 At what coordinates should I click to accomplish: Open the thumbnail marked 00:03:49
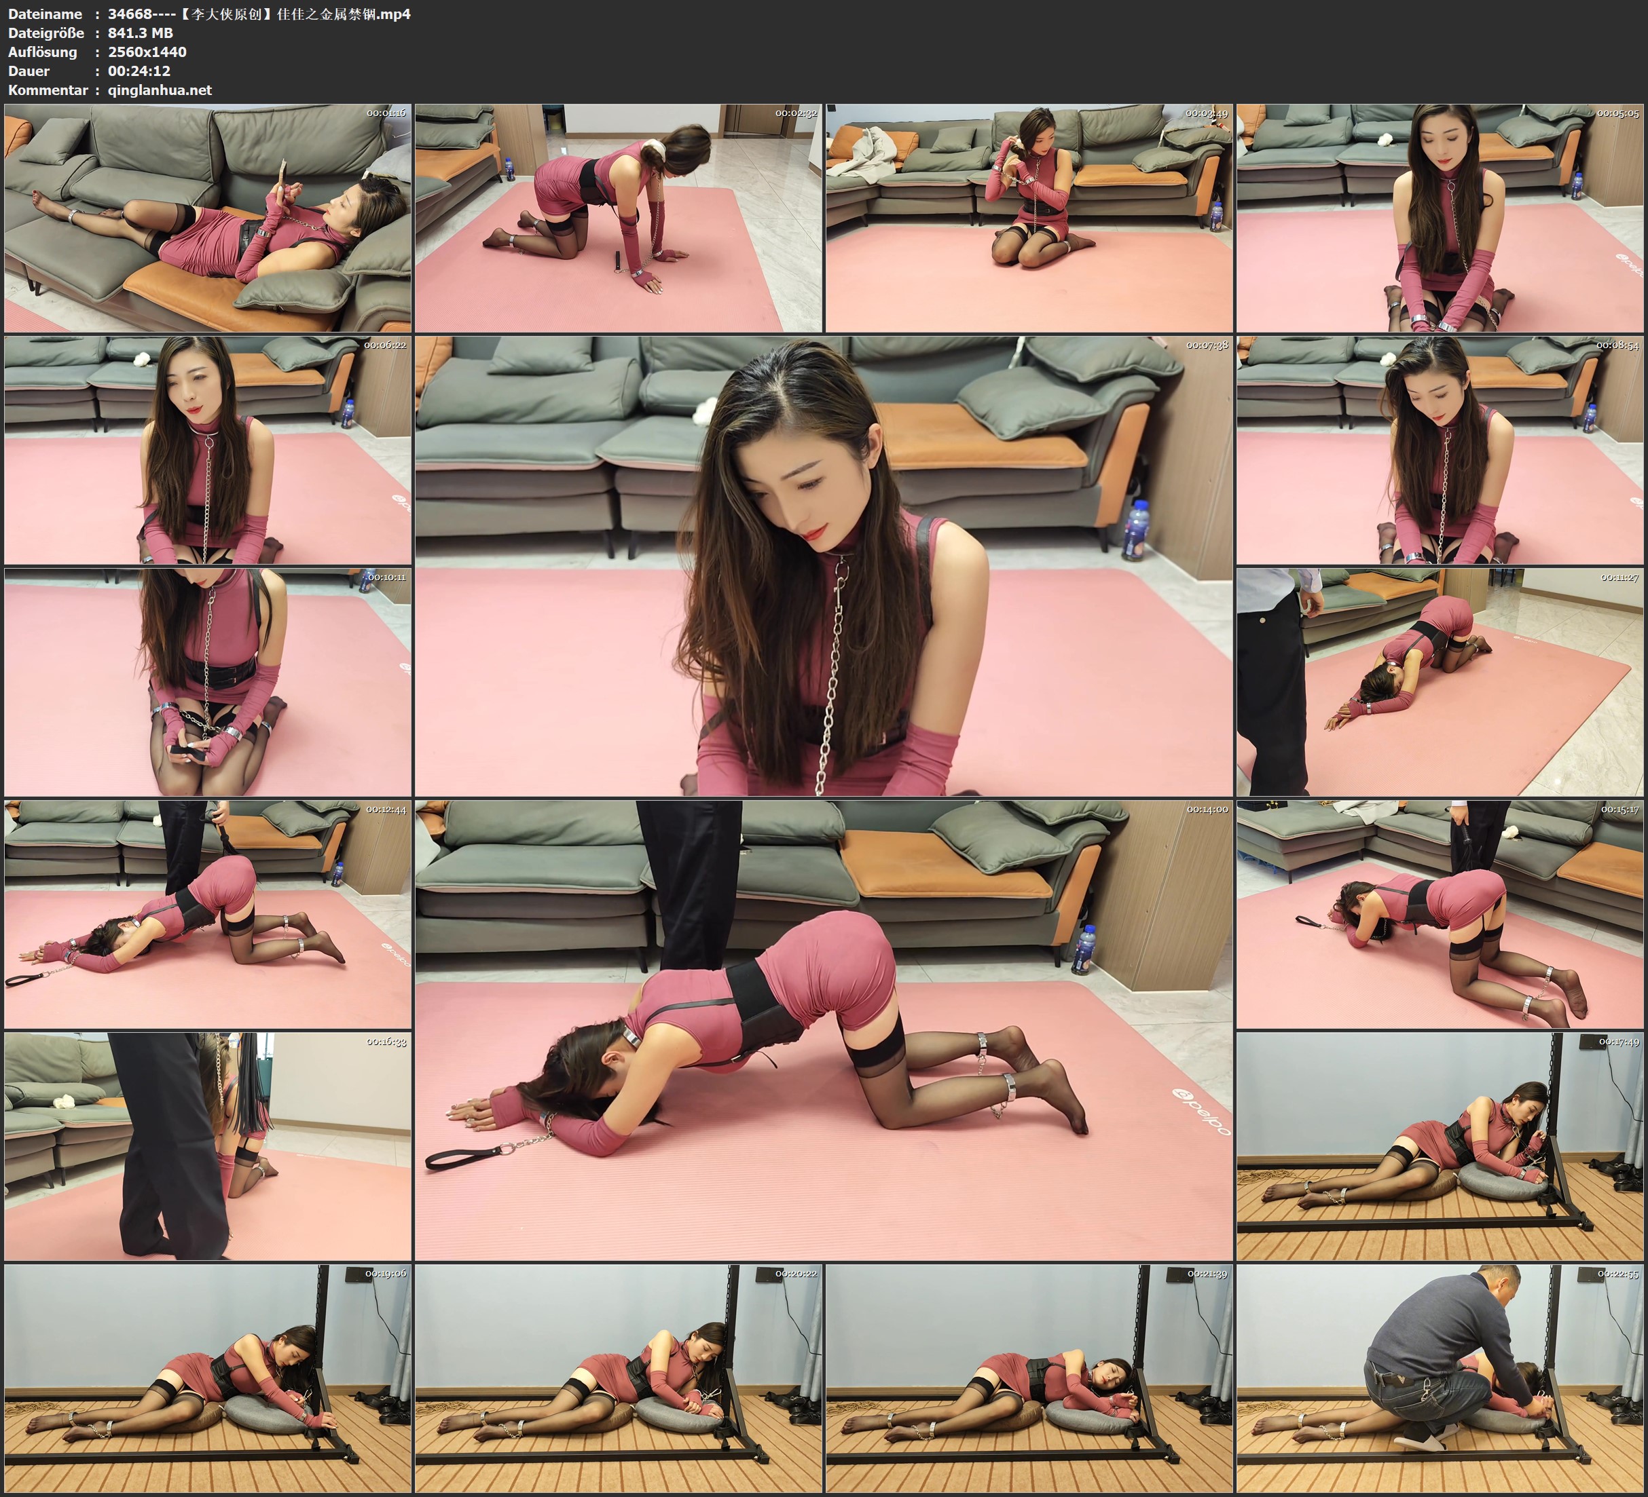(x=1028, y=217)
